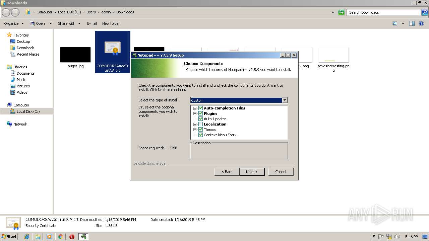Expand the Localization tree node
The width and height of the screenshot is (429, 241).
click(x=195, y=124)
